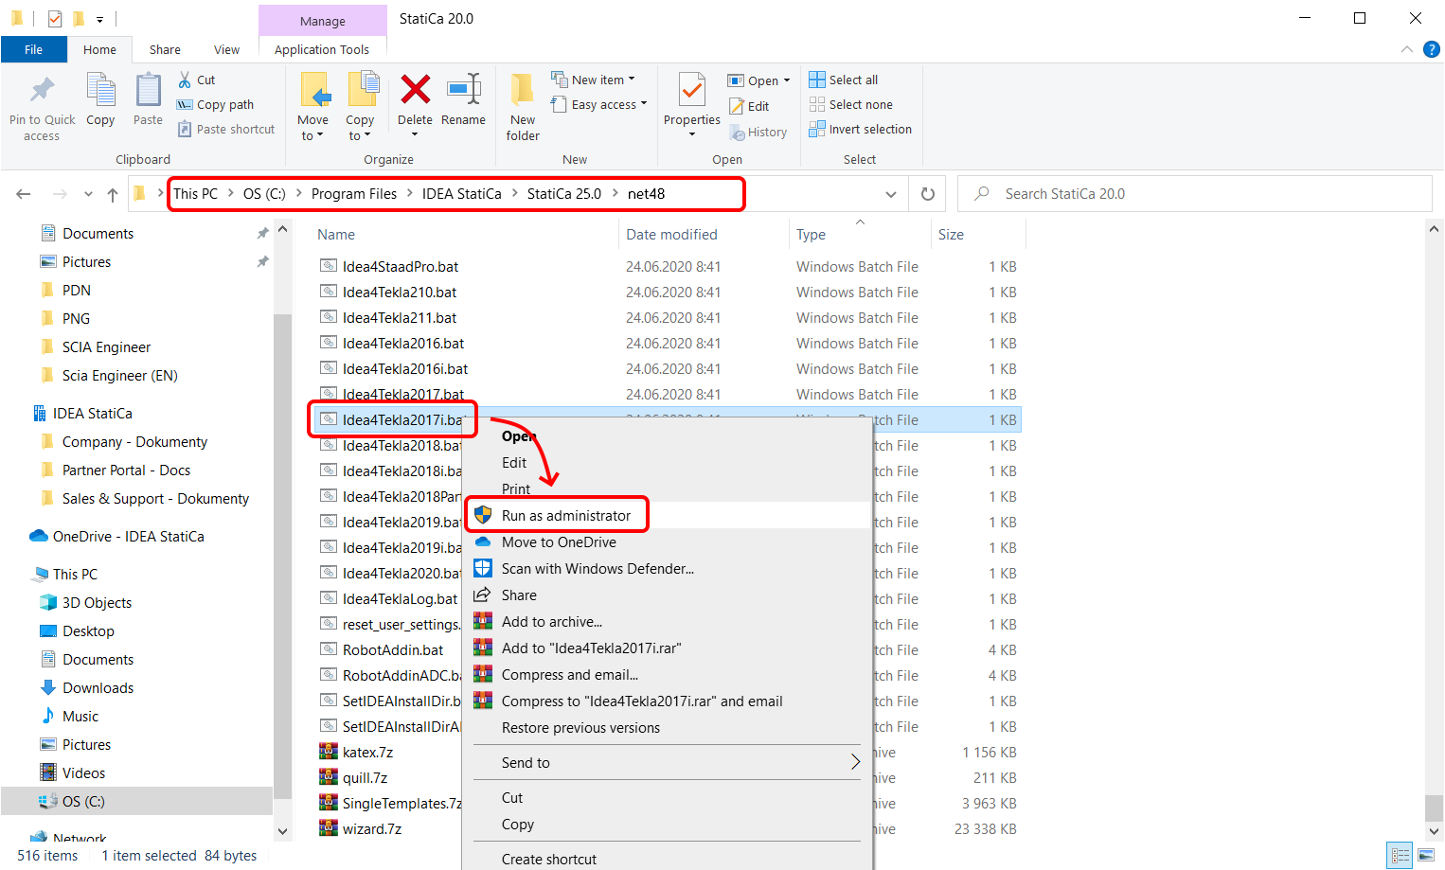Refresh the current folder view
The height and width of the screenshot is (870, 1445).
tap(928, 194)
